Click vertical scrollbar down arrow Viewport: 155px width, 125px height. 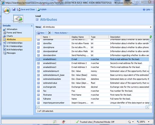pos(150,104)
